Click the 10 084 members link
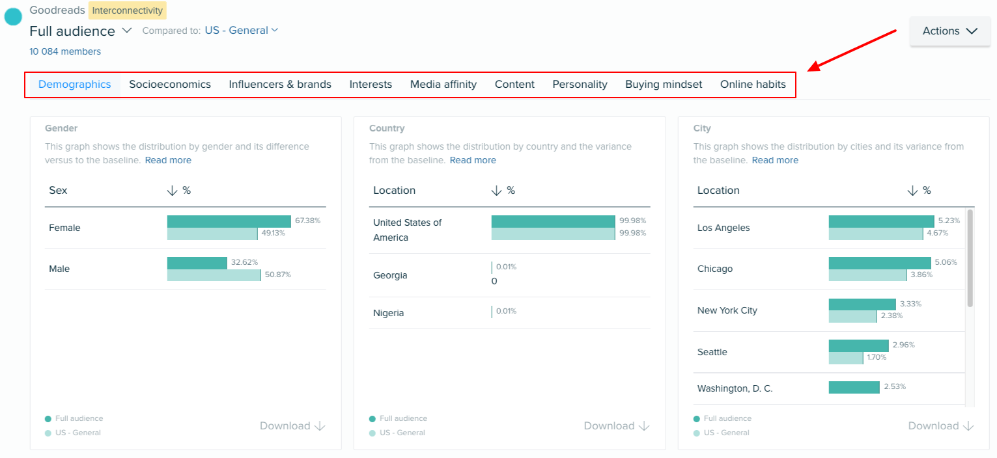The image size is (997, 458). (65, 51)
